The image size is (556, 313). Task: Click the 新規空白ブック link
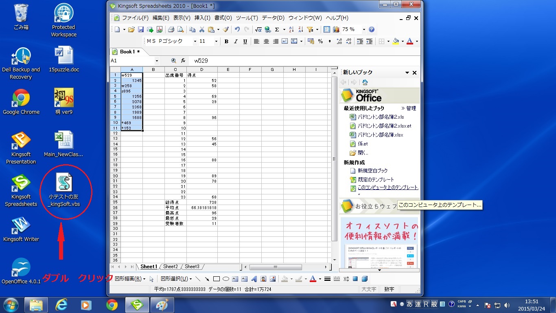pos(372,171)
